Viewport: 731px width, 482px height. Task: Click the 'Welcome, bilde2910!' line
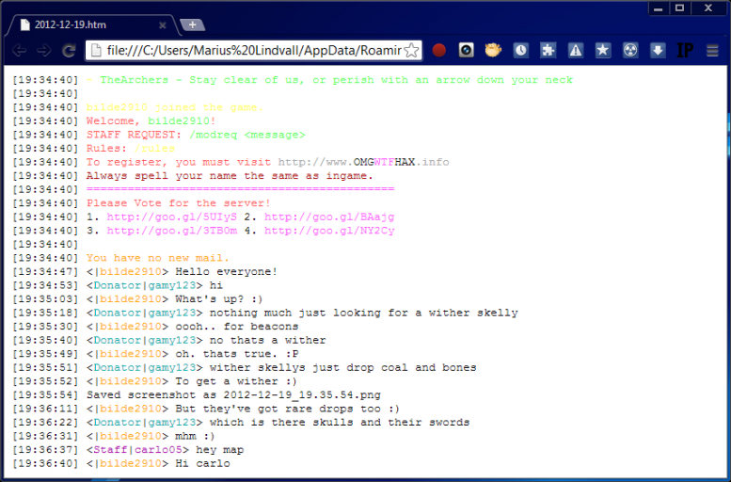pos(151,120)
